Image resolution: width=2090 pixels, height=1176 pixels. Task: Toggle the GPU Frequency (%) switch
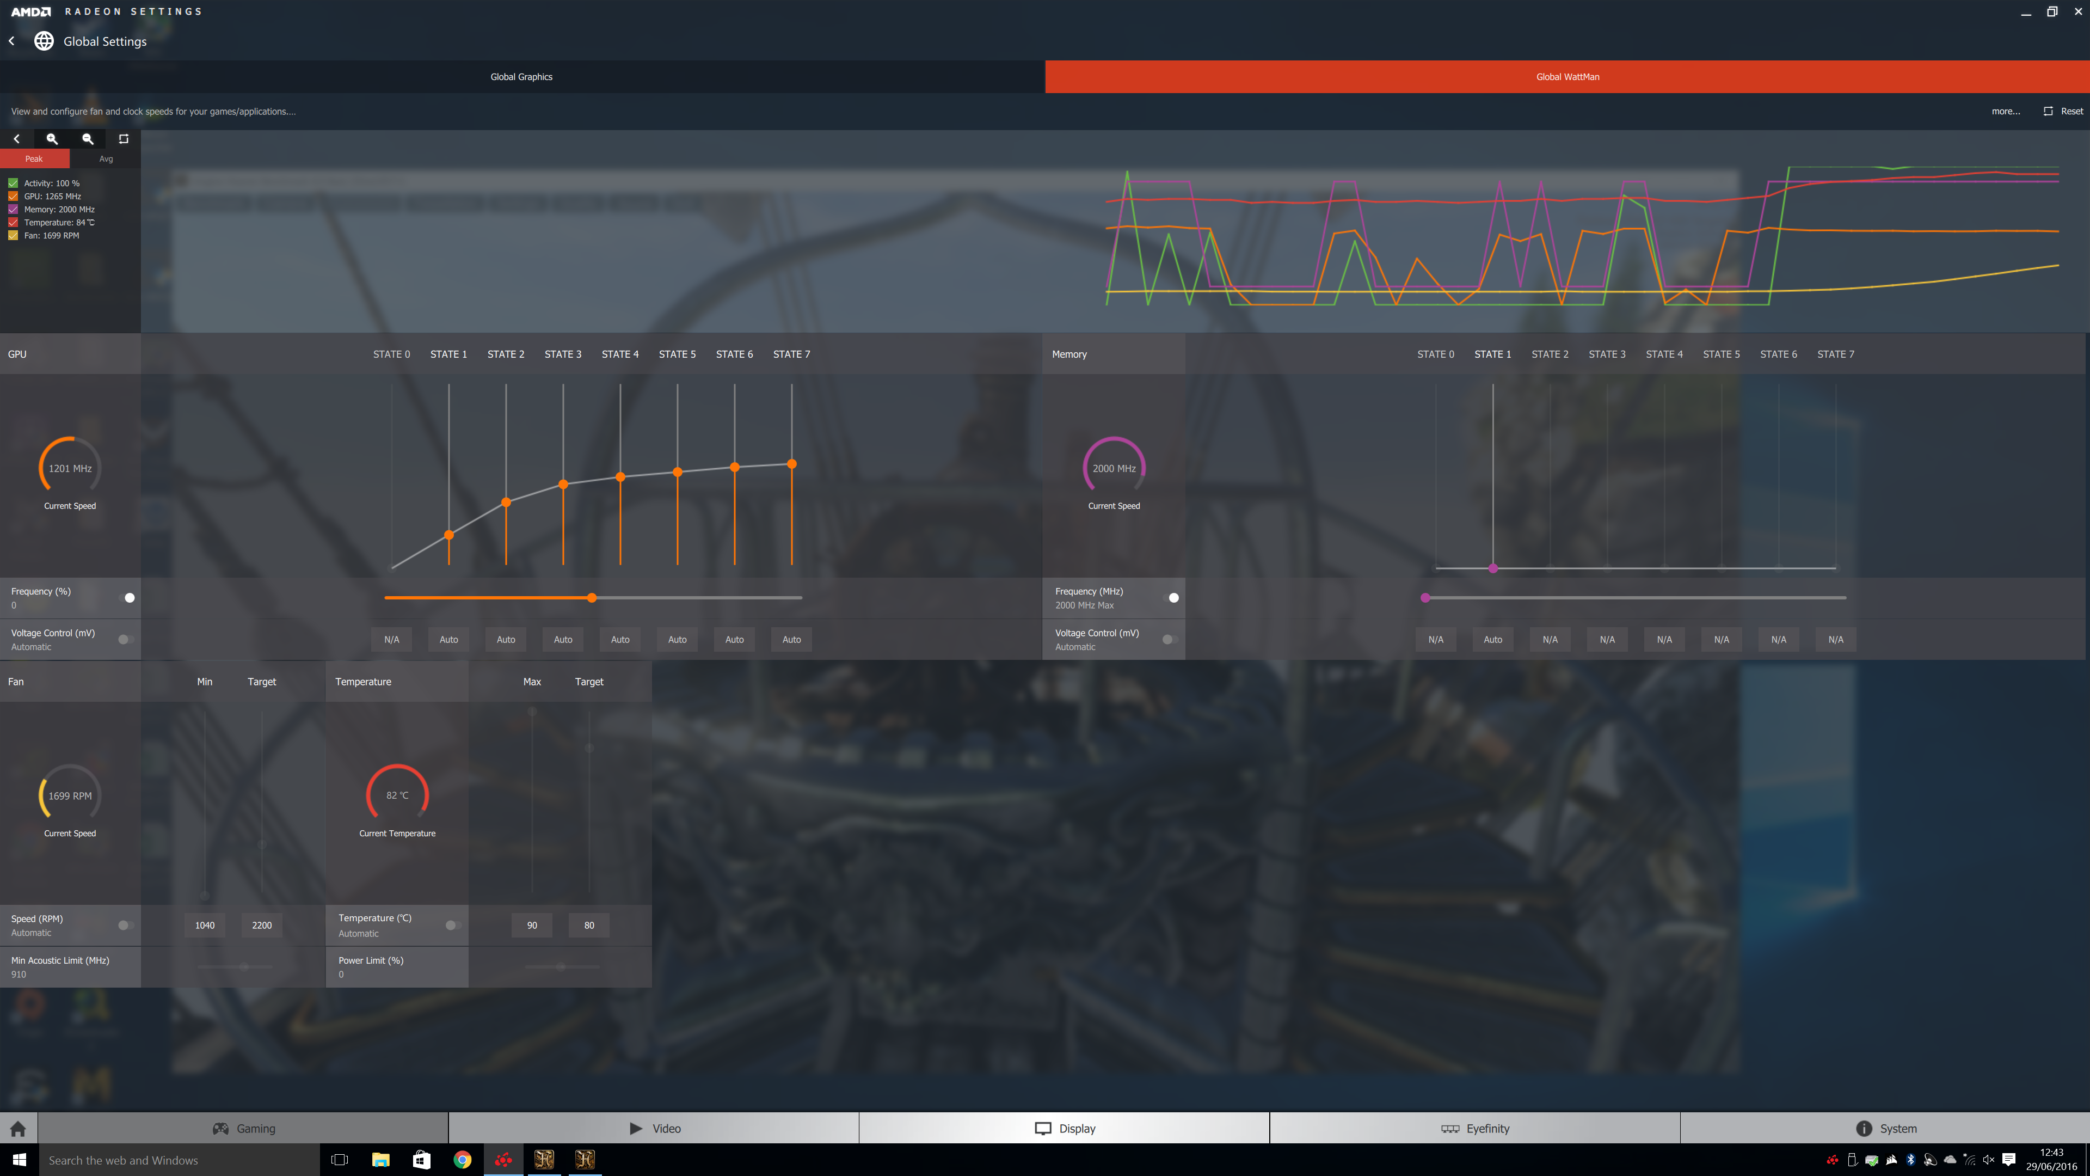[x=127, y=598]
